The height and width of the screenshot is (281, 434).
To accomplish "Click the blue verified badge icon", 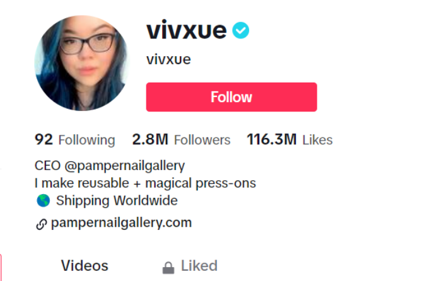I will pyautogui.click(x=240, y=30).
